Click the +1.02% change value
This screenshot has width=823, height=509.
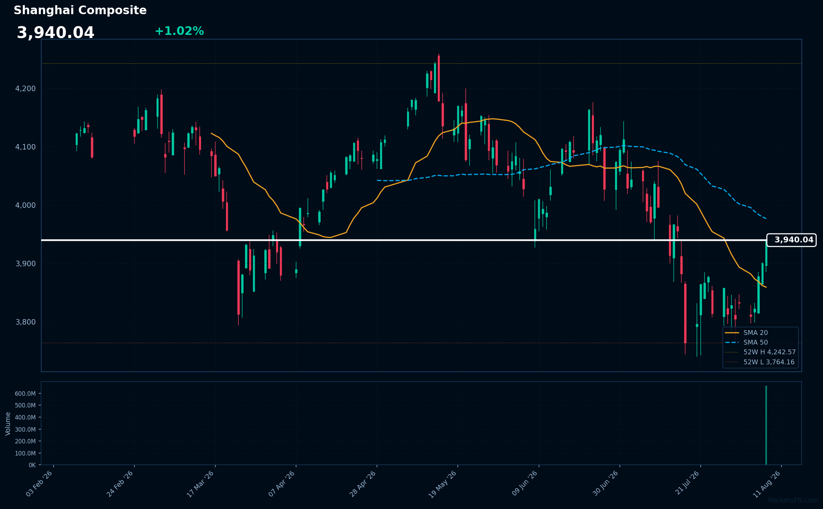pyautogui.click(x=179, y=31)
